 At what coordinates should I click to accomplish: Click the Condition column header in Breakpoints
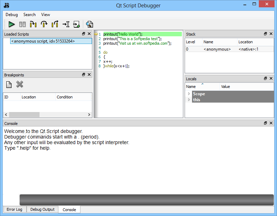click(x=73, y=97)
